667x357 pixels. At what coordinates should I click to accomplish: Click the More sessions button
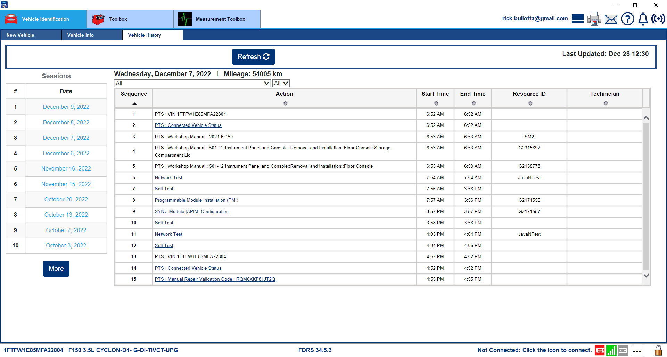pos(56,269)
